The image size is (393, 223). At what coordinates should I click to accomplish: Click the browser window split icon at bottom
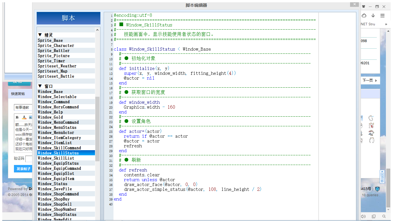[374, 217]
